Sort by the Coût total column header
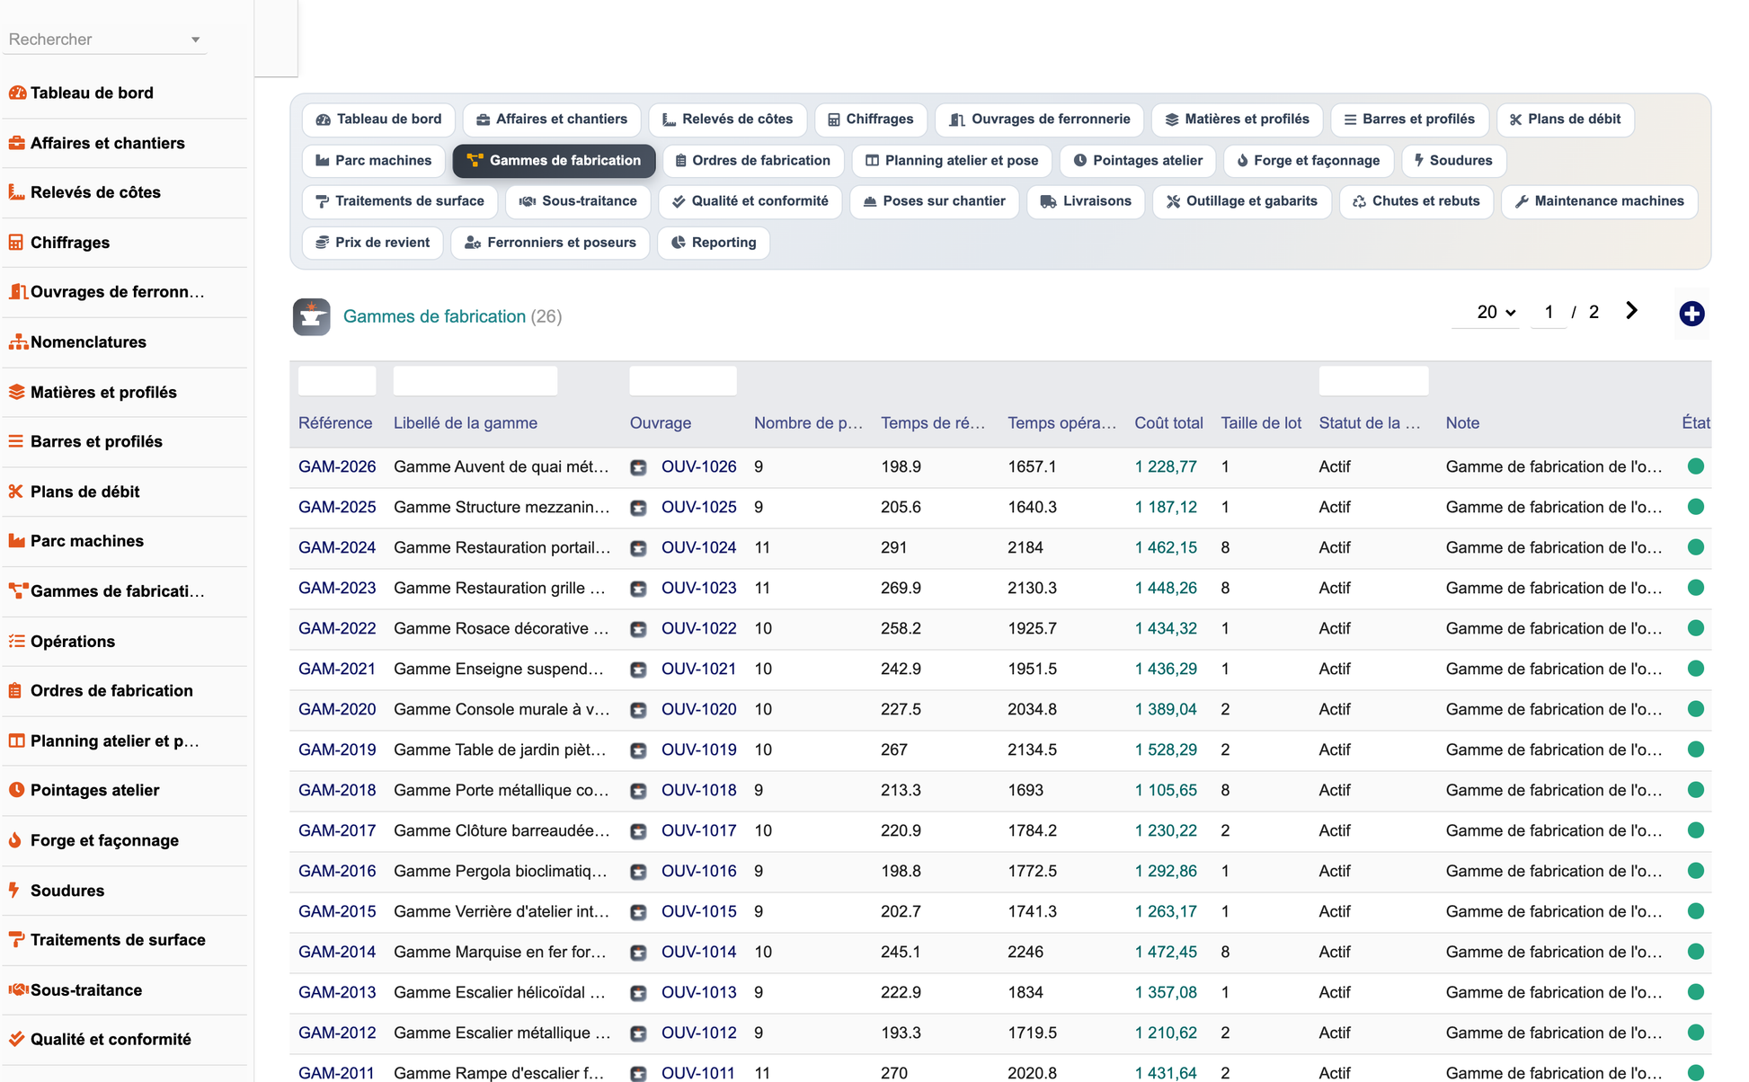 1168,423
